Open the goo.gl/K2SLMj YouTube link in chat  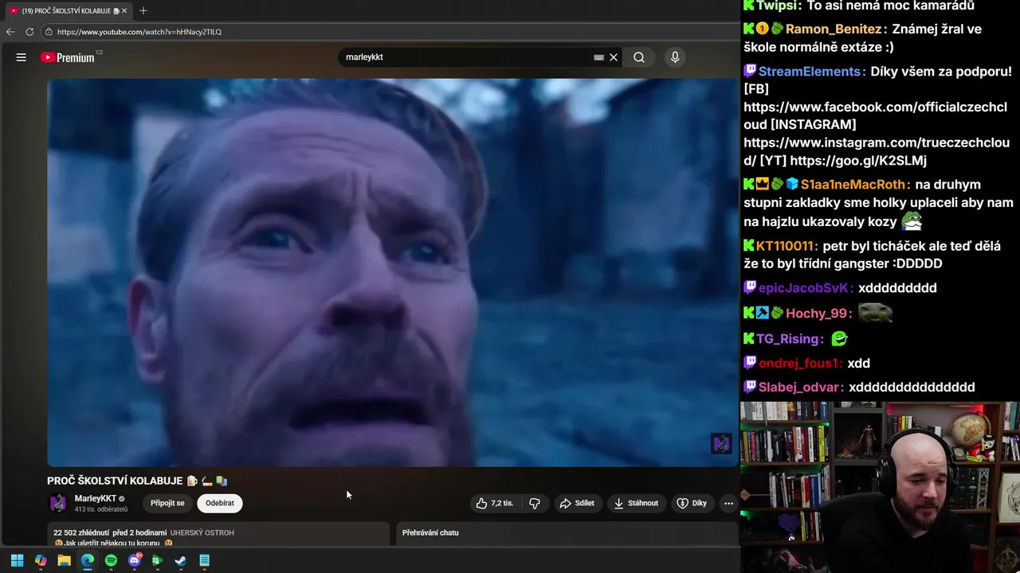(858, 161)
